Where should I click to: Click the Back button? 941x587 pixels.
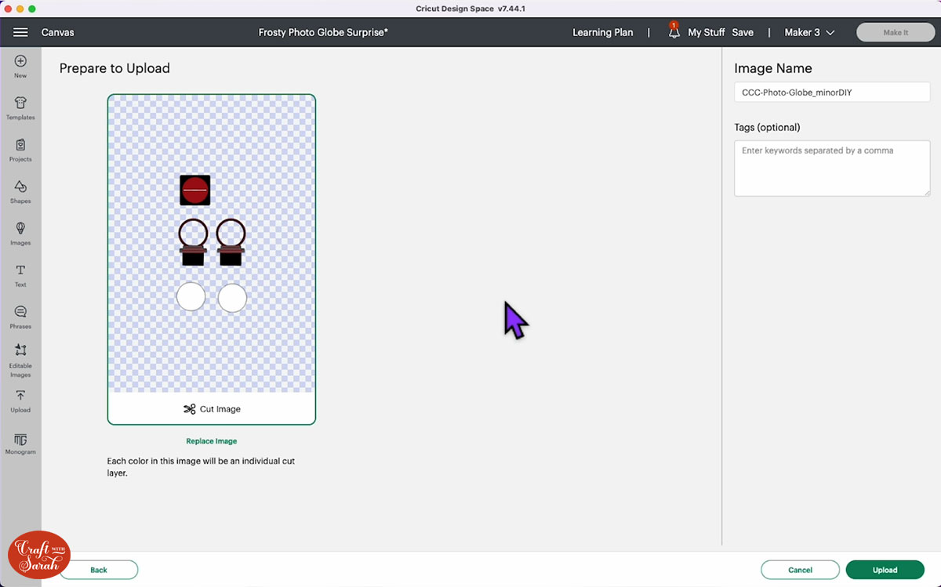pos(99,570)
